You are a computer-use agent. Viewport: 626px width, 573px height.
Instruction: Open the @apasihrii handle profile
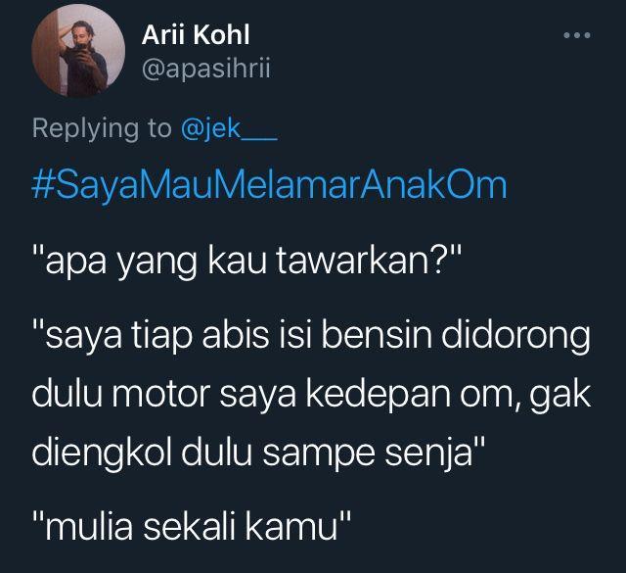pyautogui.click(x=206, y=70)
